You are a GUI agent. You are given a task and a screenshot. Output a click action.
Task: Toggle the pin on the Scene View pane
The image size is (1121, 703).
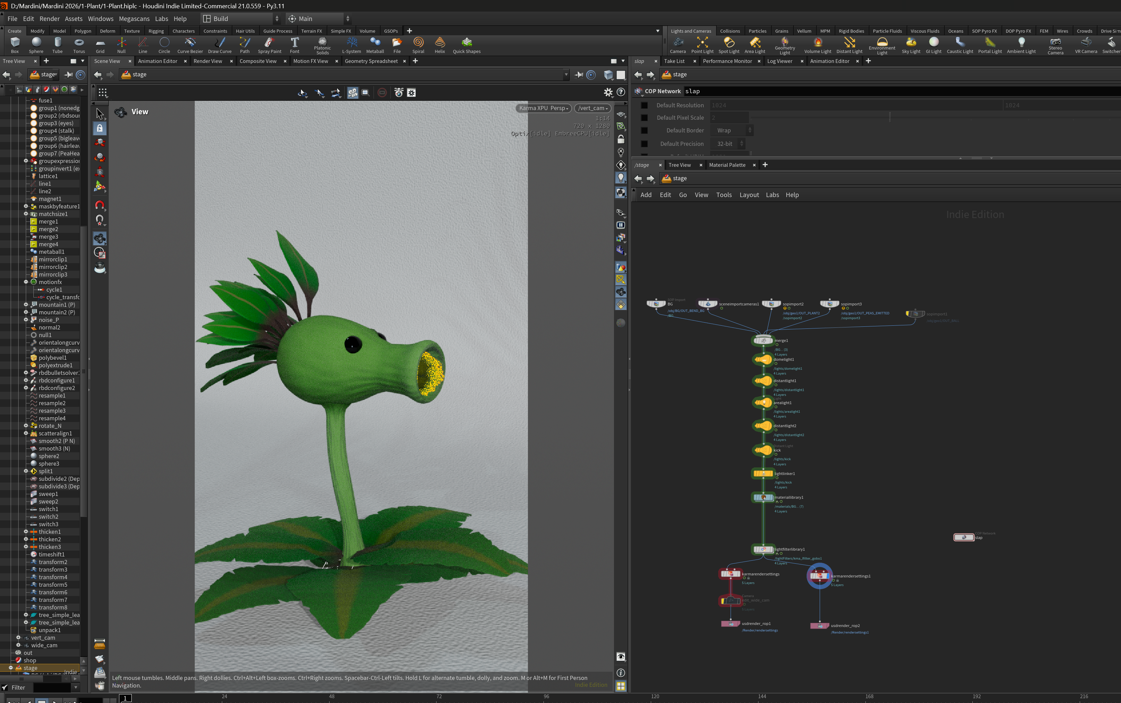pyautogui.click(x=579, y=75)
